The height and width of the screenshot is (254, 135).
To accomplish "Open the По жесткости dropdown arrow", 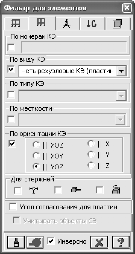I will pyautogui.click(x=120, y=120).
